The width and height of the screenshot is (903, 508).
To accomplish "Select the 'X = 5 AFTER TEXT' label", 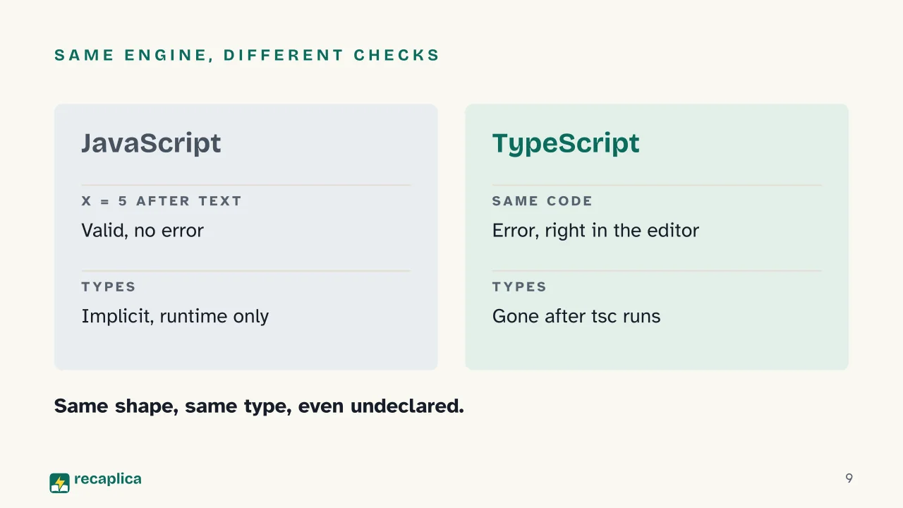I will pos(162,201).
